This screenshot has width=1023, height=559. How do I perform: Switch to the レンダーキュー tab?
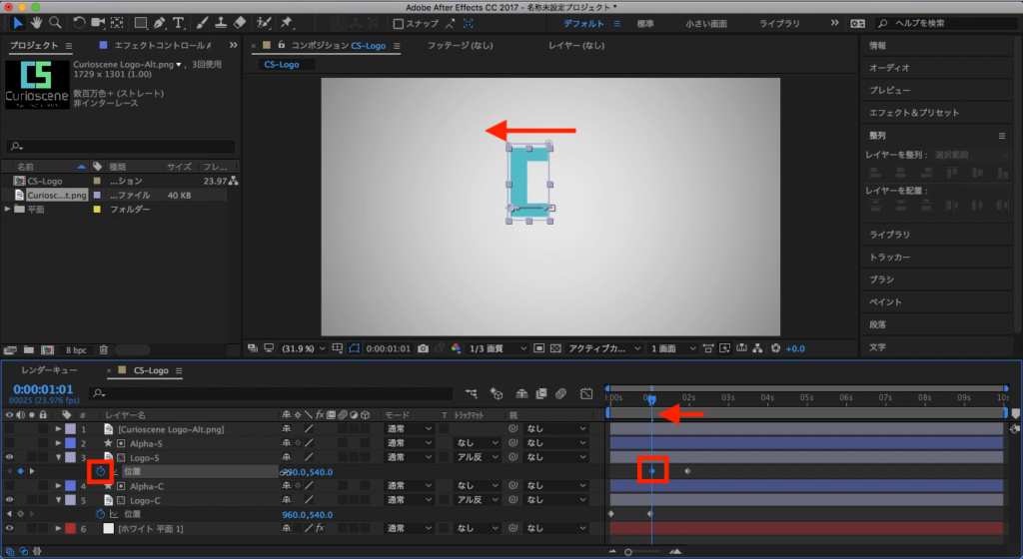pyautogui.click(x=50, y=370)
